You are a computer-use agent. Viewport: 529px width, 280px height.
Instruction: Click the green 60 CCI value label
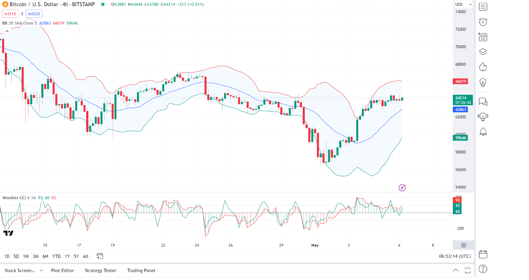[458, 212]
